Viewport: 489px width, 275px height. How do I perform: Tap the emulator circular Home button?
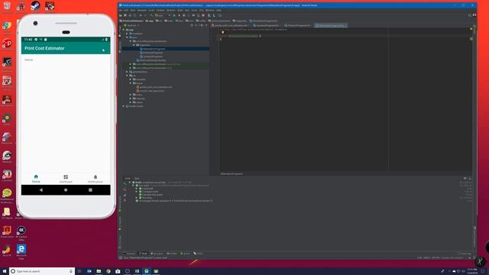click(66, 190)
